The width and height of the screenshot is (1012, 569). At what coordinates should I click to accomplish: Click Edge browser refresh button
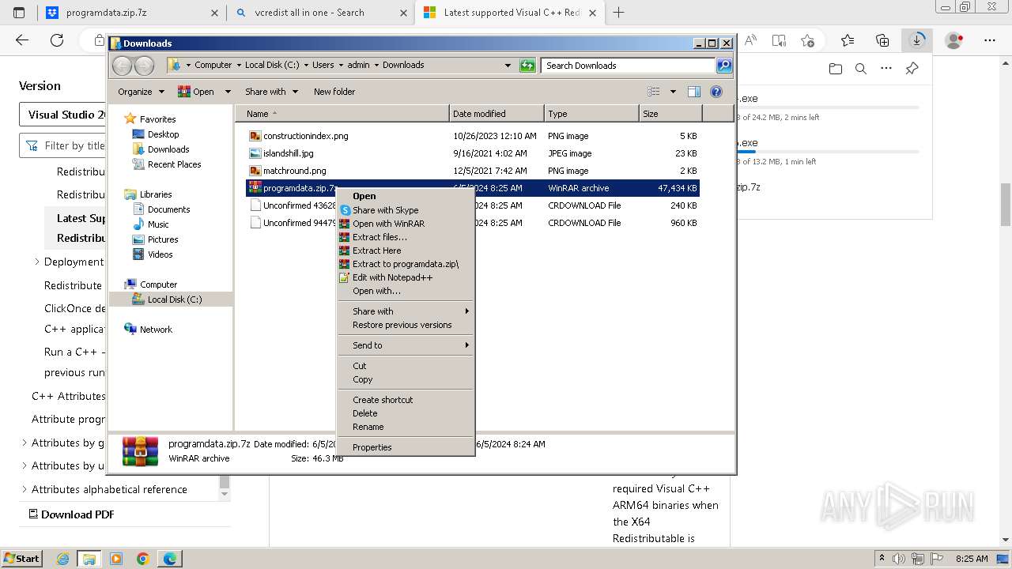tap(57, 40)
